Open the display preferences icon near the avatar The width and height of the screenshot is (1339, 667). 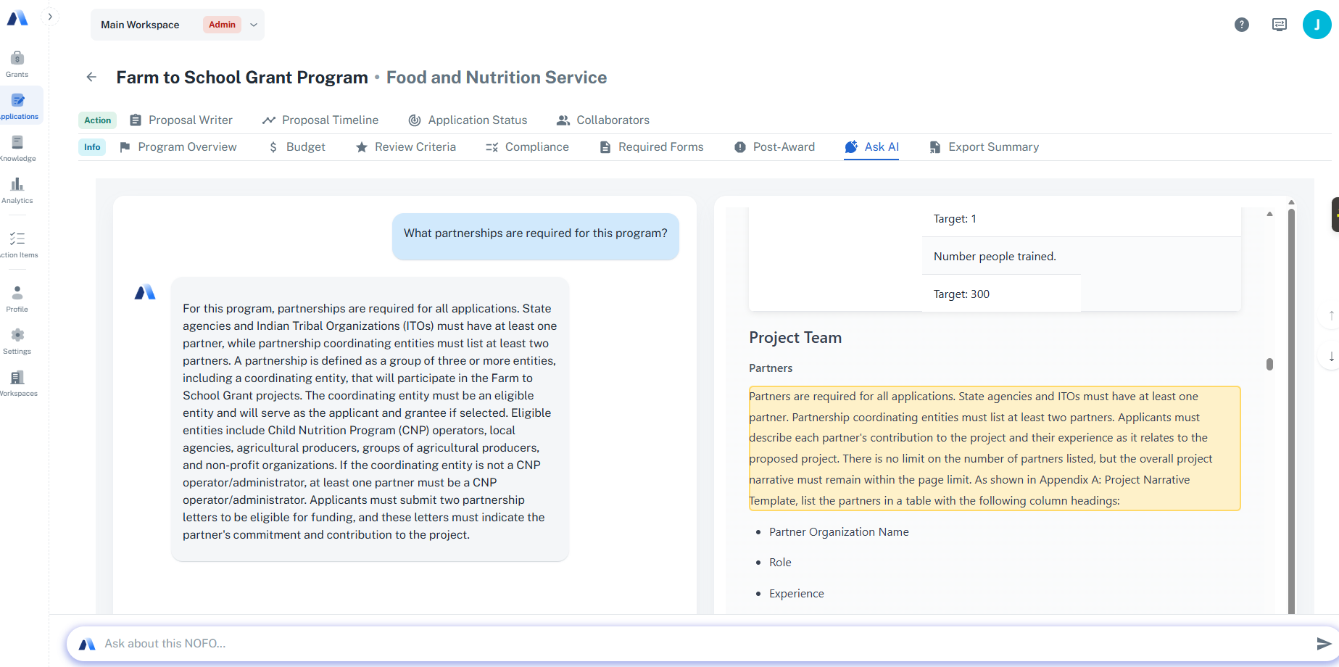1279,24
